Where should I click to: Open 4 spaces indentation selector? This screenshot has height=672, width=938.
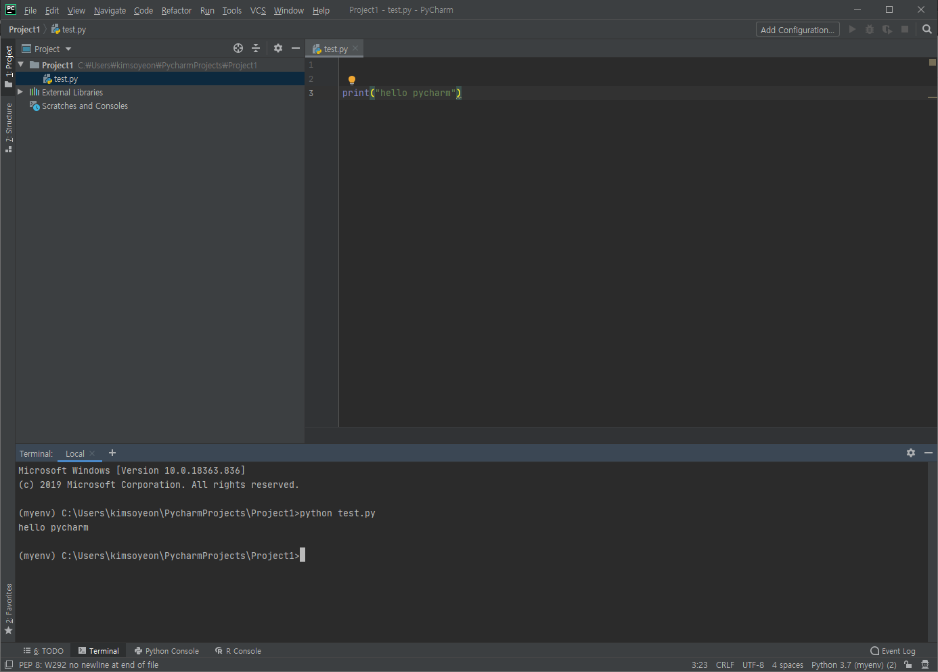pyautogui.click(x=788, y=665)
